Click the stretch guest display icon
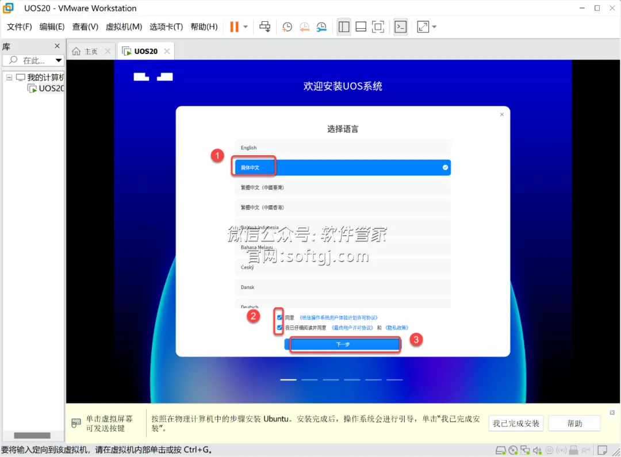Image resolution: width=621 pixels, height=457 pixels. click(423, 27)
